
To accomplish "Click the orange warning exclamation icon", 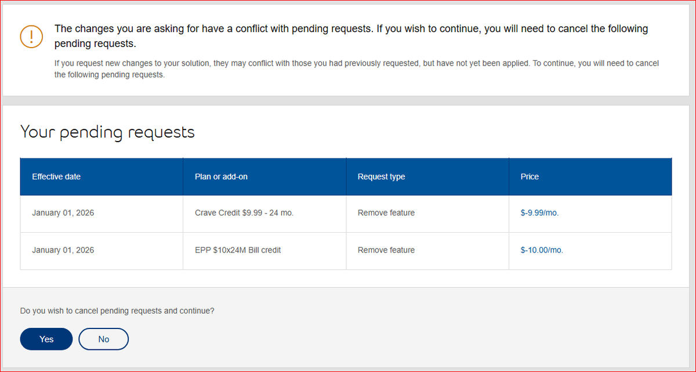I will point(31,37).
